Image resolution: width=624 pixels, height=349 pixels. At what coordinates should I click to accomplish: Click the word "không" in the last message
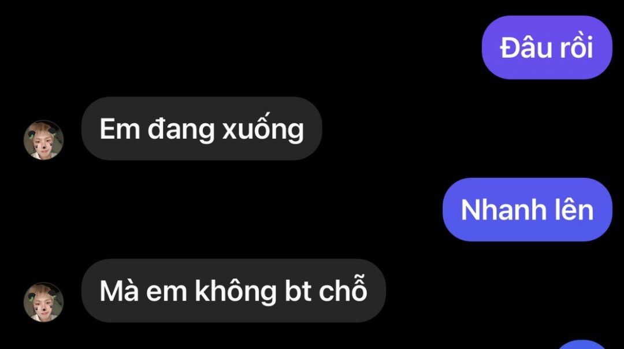tap(235, 291)
